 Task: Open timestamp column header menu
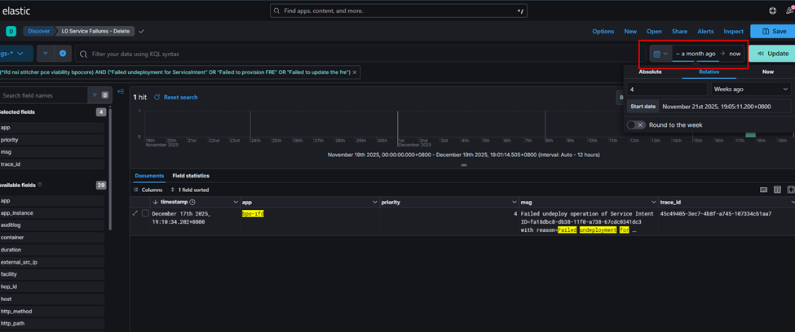tap(236, 202)
